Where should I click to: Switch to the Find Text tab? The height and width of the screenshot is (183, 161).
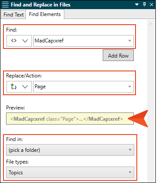click(13, 14)
